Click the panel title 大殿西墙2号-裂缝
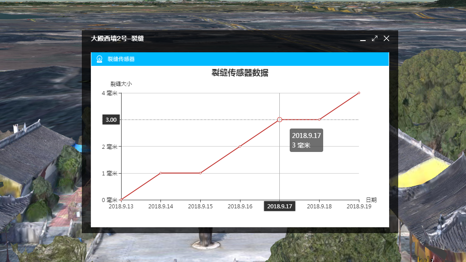The height and width of the screenshot is (262, 466). click(x=117, y=39)
